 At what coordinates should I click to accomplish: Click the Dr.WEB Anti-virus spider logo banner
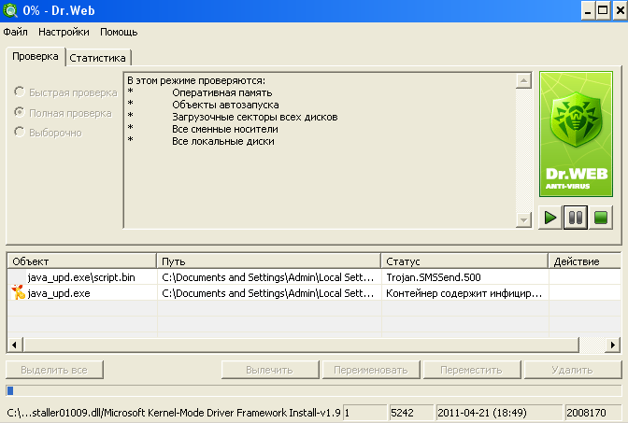tap(576, 134)
